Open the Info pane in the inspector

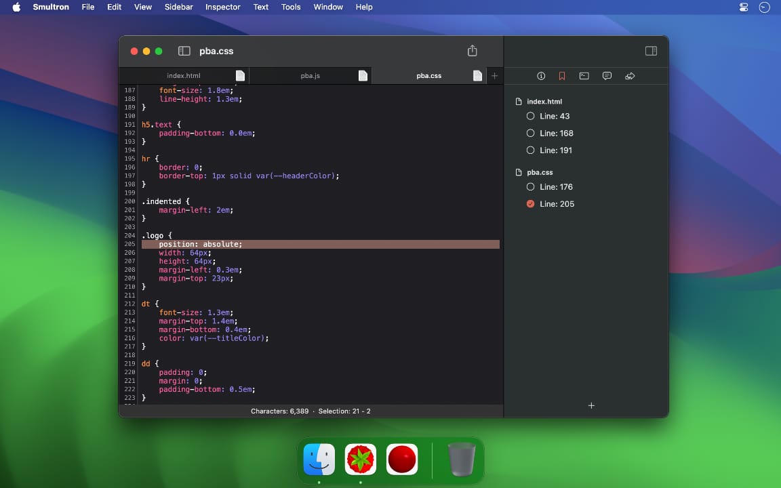(x=540, y=76)
